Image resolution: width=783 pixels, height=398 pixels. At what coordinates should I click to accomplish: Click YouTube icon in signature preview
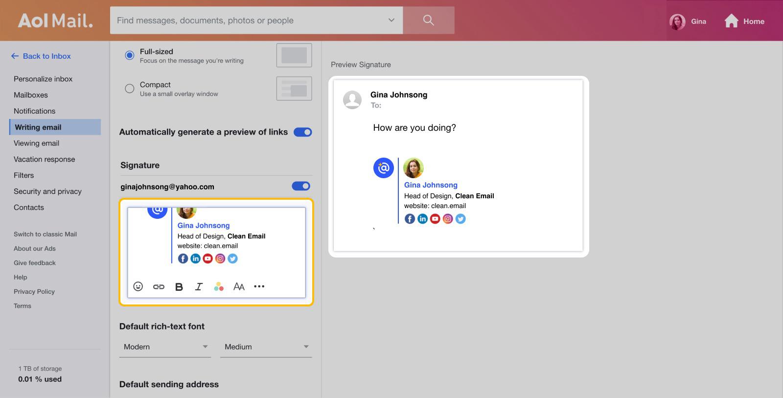point(435,219)
